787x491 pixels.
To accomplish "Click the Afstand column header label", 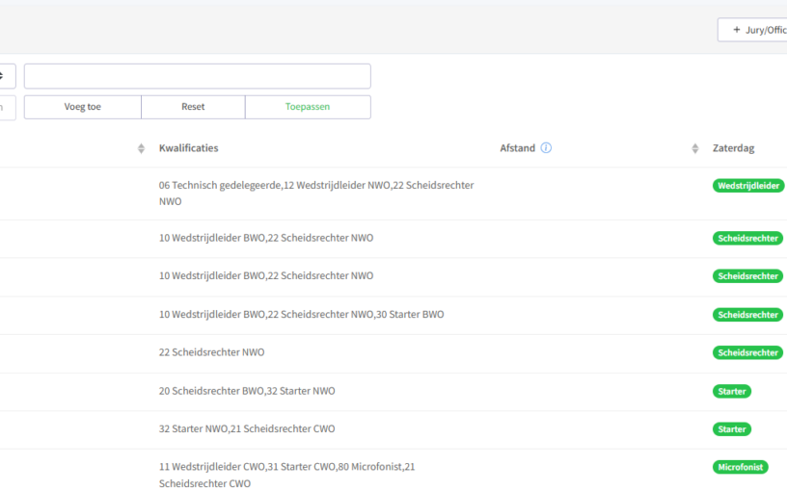I will (x=517, y=148).
